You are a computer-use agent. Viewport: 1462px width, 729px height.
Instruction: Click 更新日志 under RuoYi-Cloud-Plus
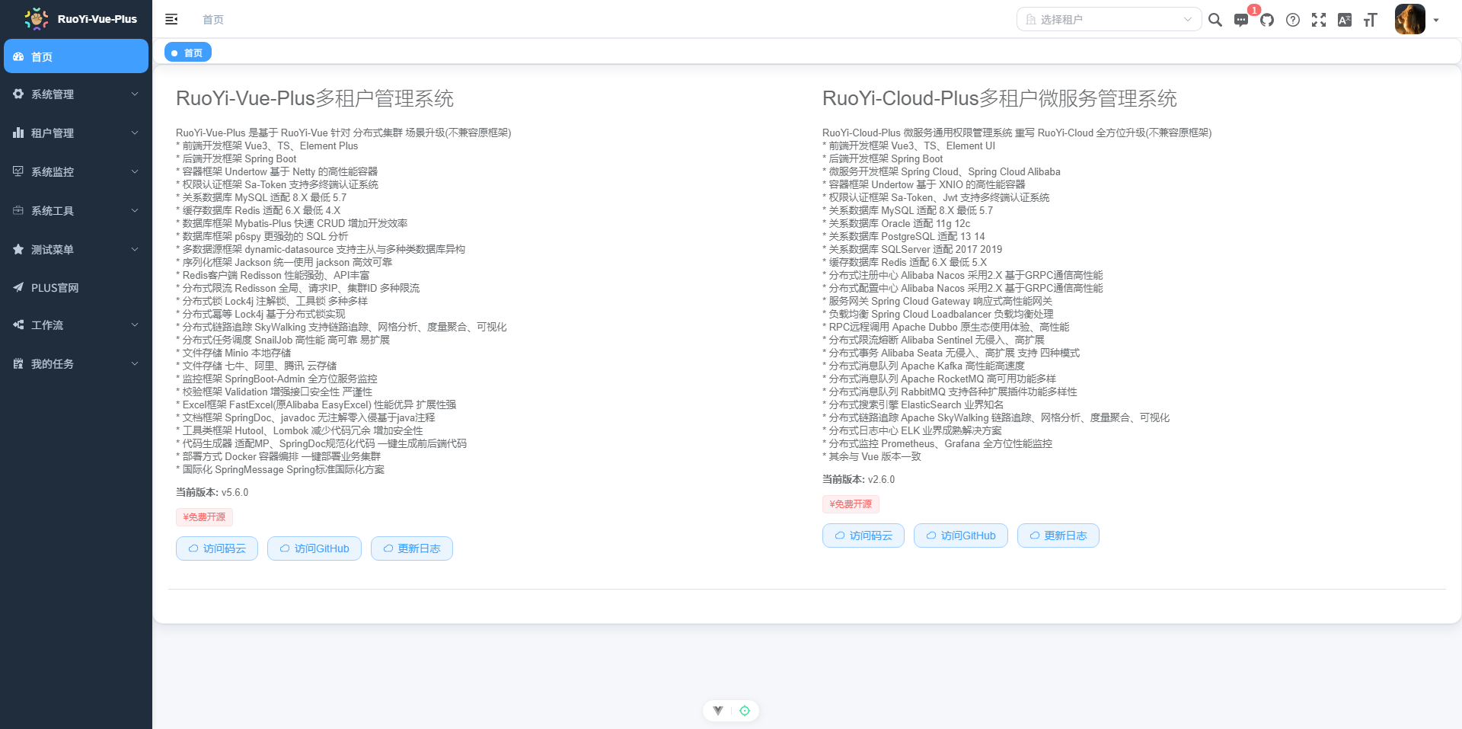(1058, 536)
